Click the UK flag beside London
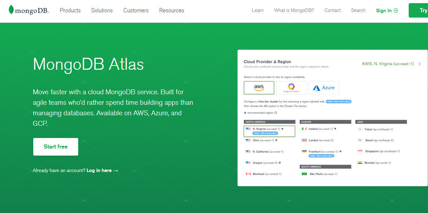This screenshot has height=213, width=428. coord(304,140)
